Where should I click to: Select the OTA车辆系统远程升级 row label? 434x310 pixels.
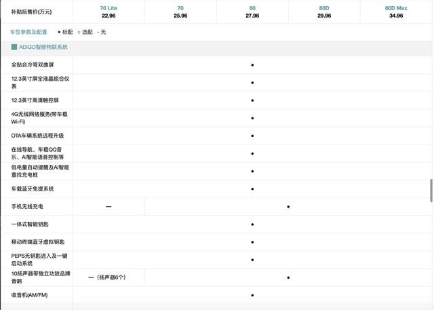(37, 136)
